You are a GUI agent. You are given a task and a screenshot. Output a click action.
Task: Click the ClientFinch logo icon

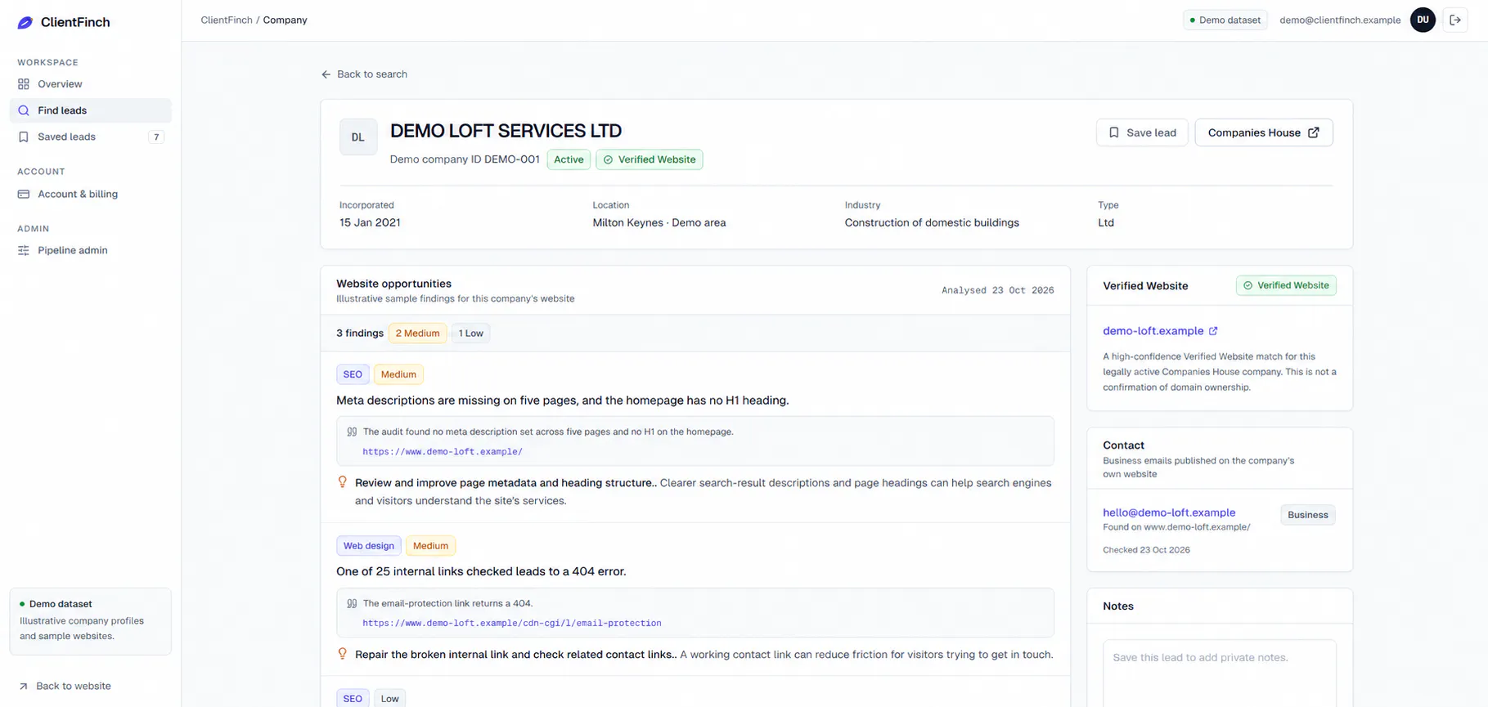pyautogui.click(x=25, y=23)
